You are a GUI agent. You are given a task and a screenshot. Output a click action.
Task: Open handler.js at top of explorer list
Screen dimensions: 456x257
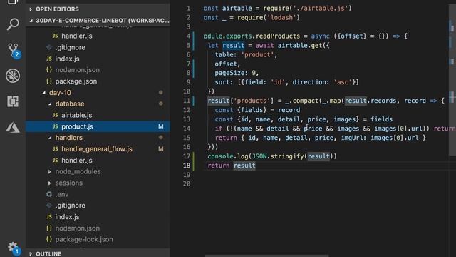(x=77, y=36)
